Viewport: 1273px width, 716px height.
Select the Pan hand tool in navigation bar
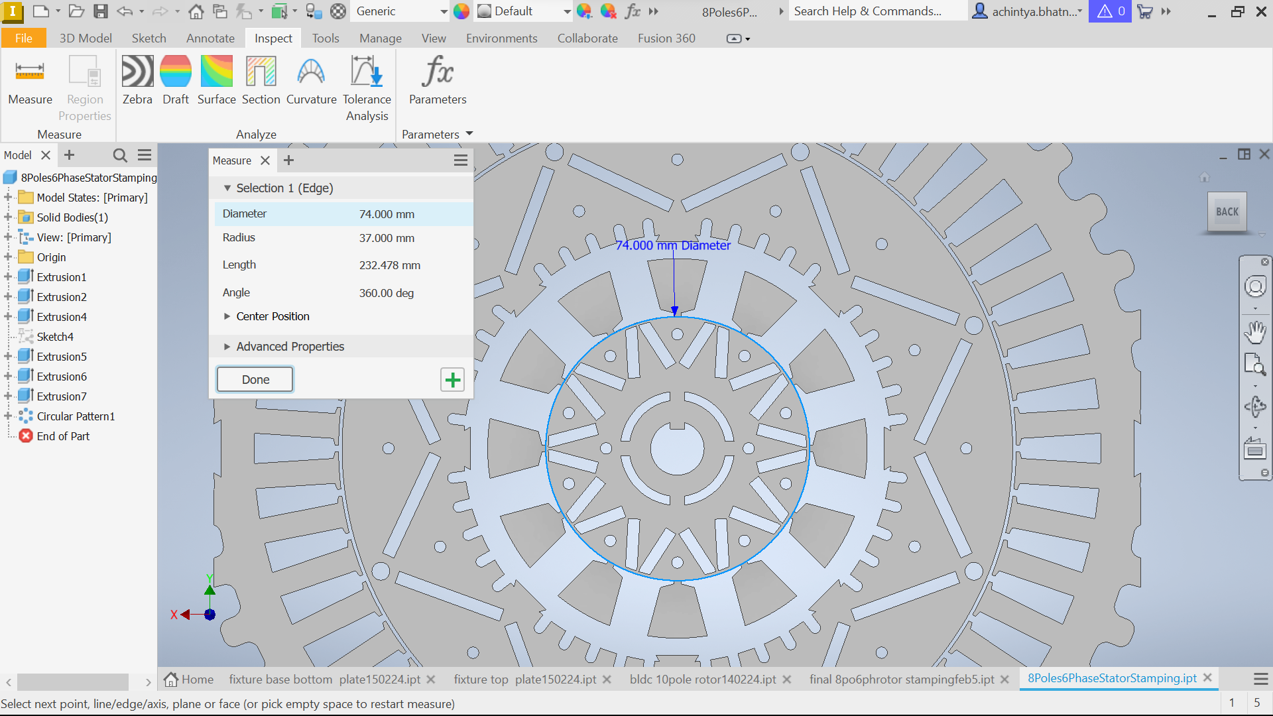point(1255,332)
